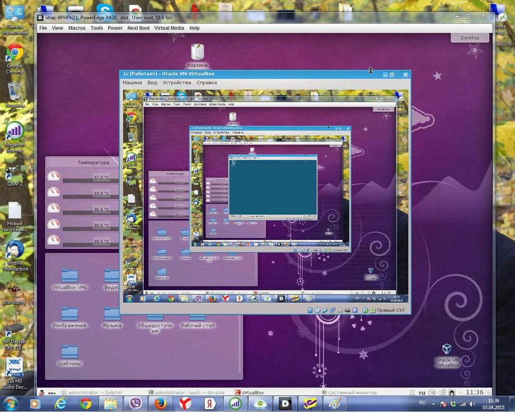Open the VirtualBox VMs folder in the folder widget
The width and height of the screenshot is (515, 412).
pos(70,279)
